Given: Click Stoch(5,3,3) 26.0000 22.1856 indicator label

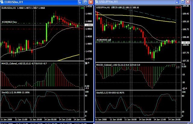Looking at the screenshot, I should click(15, 92).
